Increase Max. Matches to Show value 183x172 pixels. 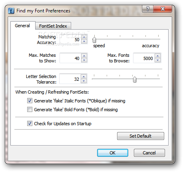pos(84,56)
